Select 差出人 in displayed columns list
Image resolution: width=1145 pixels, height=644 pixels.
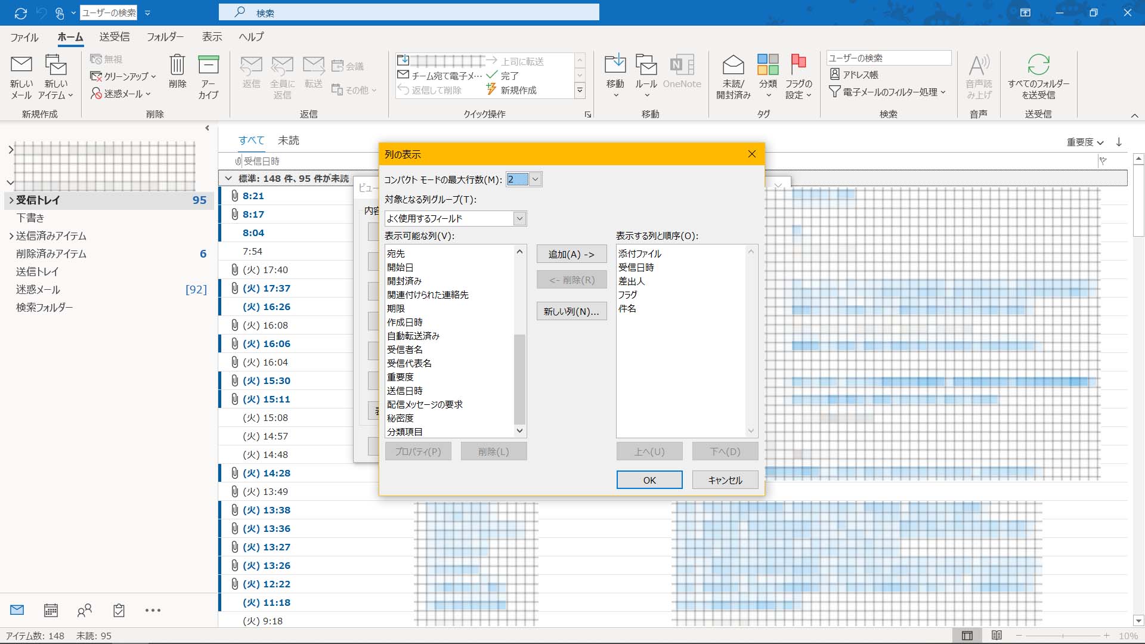pyautogui.click(x=632, y=281)
